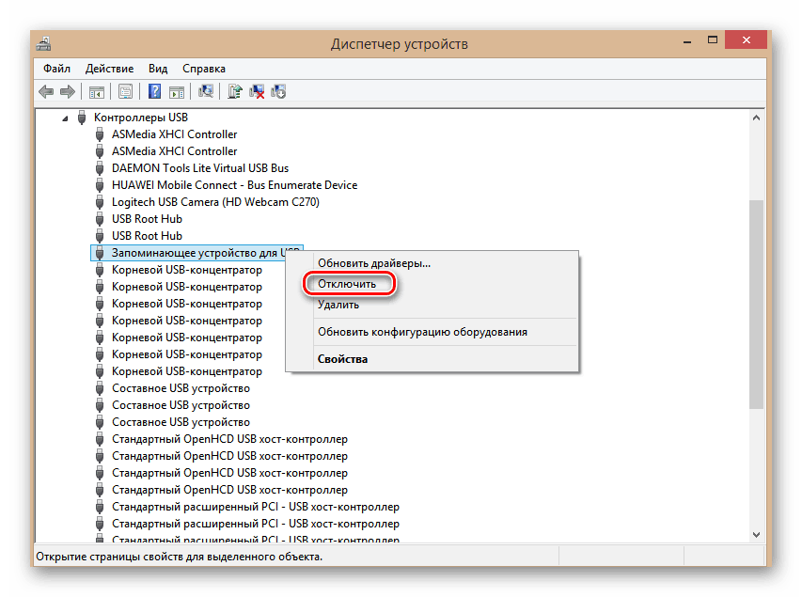802x597 pixels.
Task: Click the vertical scrollbar thumb
Action: click(757, 305)
